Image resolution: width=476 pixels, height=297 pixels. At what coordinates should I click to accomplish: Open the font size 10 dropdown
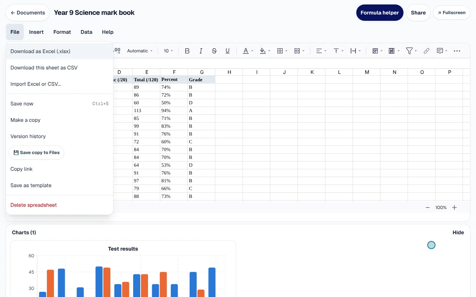click(x=168, y=51)
